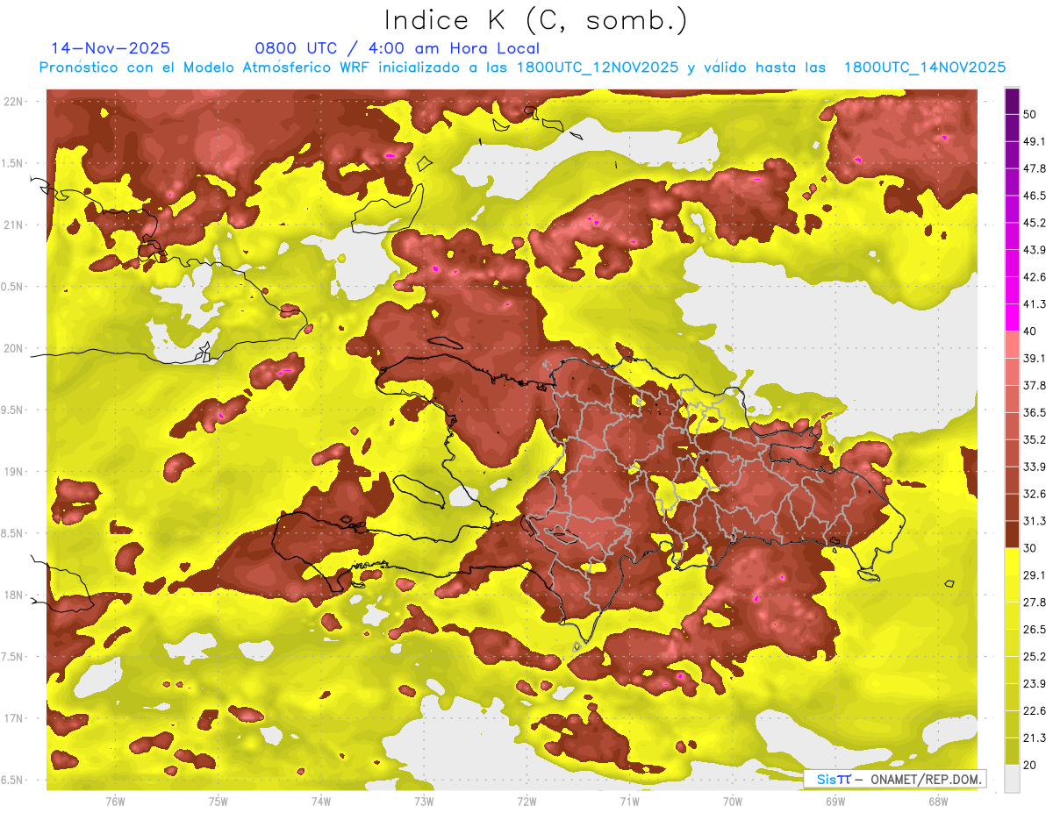Viewport: 1053px width, 813px height.
Task: Click the legend value "27.8"
Action: click(1034, 603)
